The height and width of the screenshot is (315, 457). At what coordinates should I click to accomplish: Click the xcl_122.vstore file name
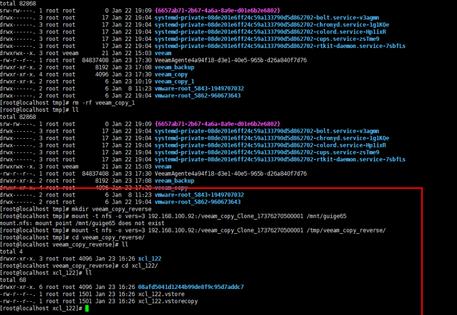tap(161, 294)
